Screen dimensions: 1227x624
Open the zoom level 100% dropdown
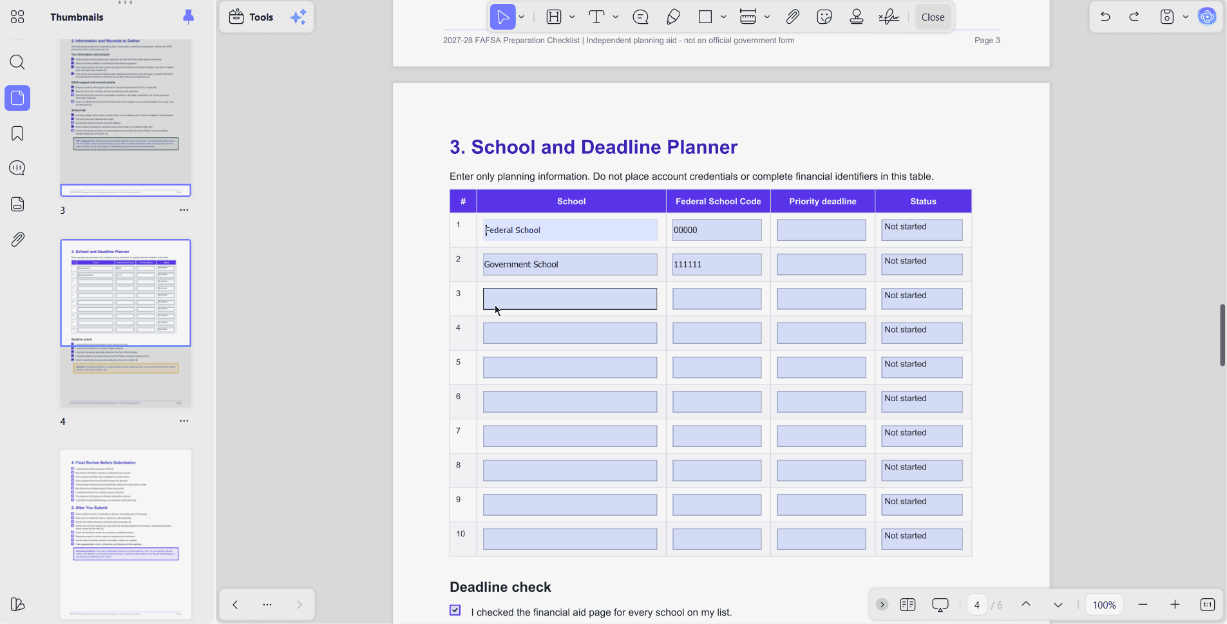(x=1104, y=605)
